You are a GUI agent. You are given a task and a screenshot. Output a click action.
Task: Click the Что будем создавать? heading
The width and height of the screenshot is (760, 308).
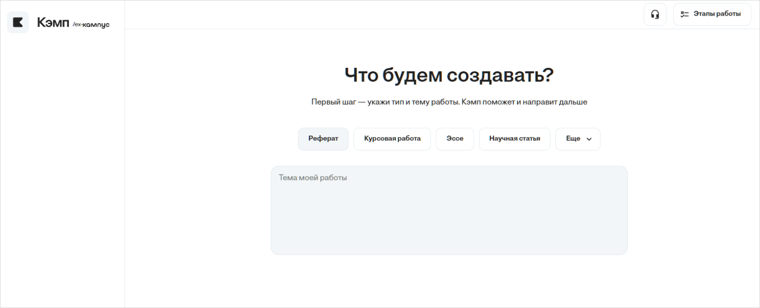(x=448, y=75)
